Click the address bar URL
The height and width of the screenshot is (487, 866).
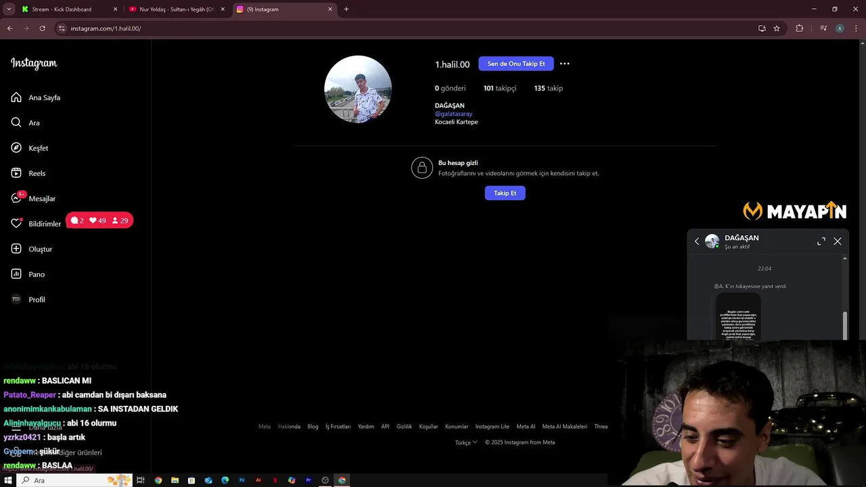point(106,28)
